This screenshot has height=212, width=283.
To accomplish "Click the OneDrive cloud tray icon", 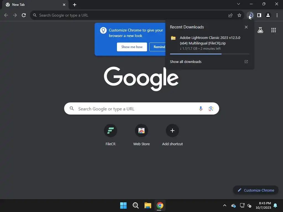I will click(x=233, y=205).
